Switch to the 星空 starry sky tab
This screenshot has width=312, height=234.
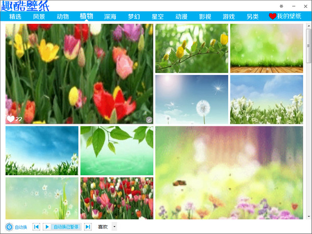click(x=158, y=17)
